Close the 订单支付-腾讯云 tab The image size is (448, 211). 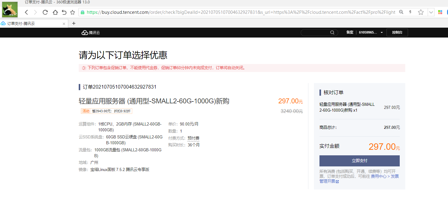[64, 24]
